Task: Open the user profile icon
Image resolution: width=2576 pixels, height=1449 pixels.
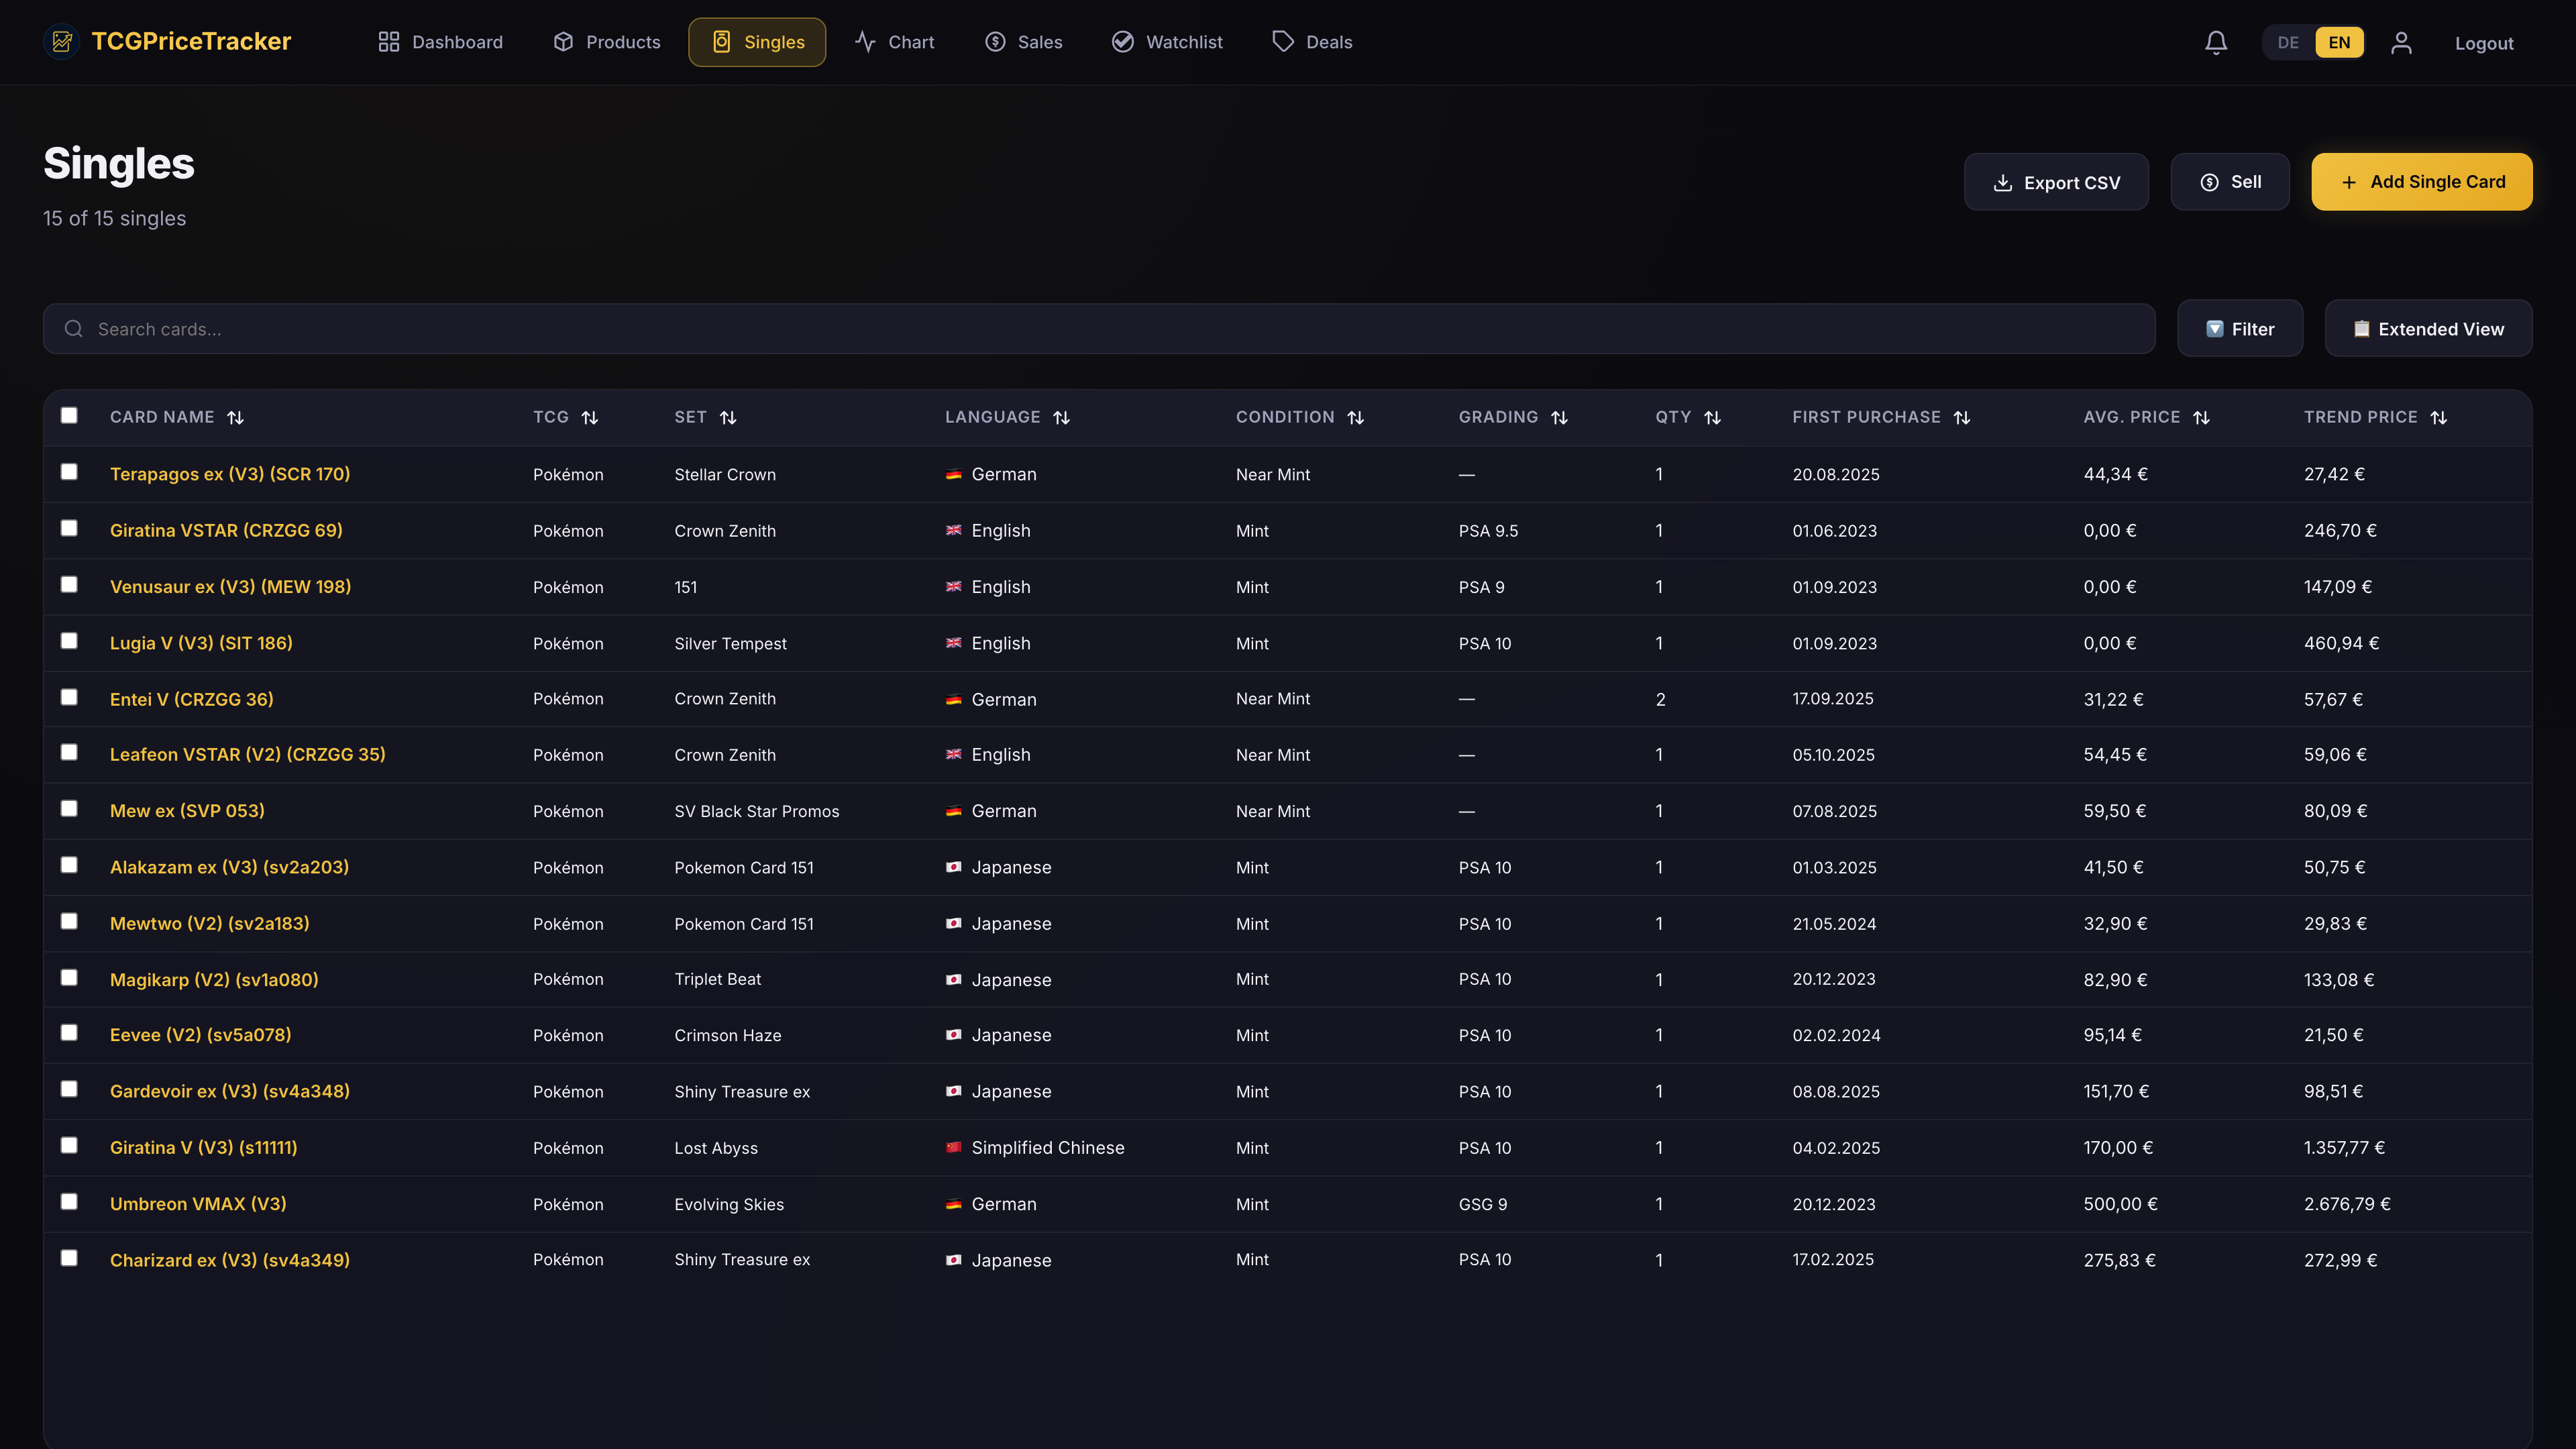Action: tap(2401, 42)
